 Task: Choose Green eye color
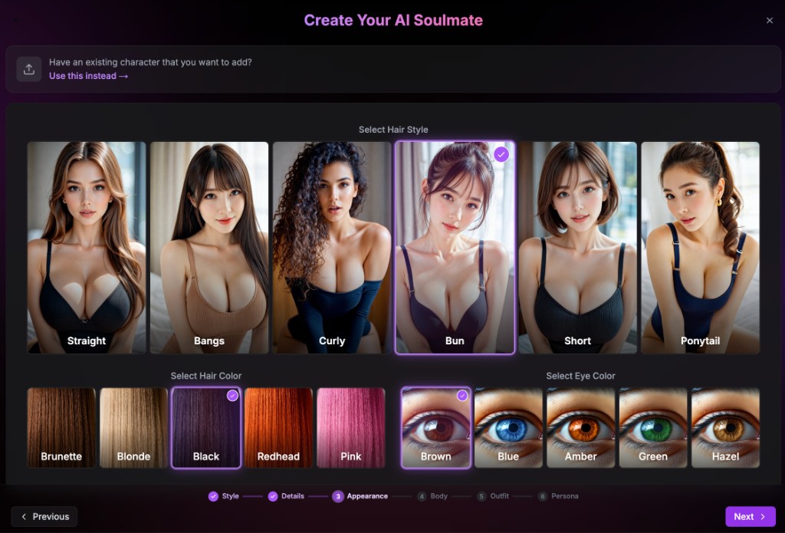tap(652, 426)
